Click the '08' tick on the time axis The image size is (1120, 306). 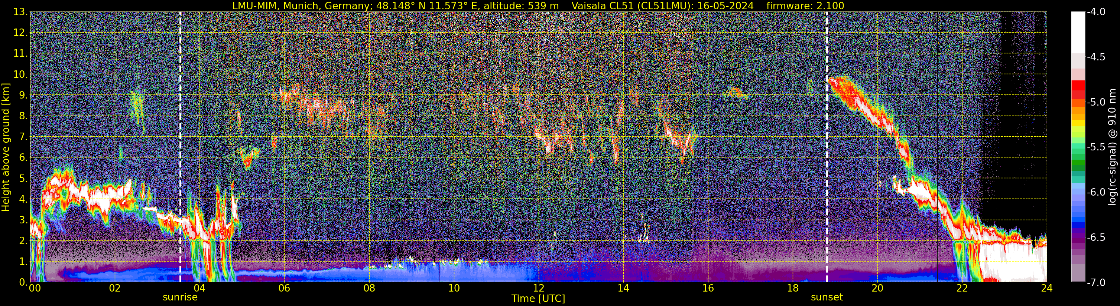[369, 288]
